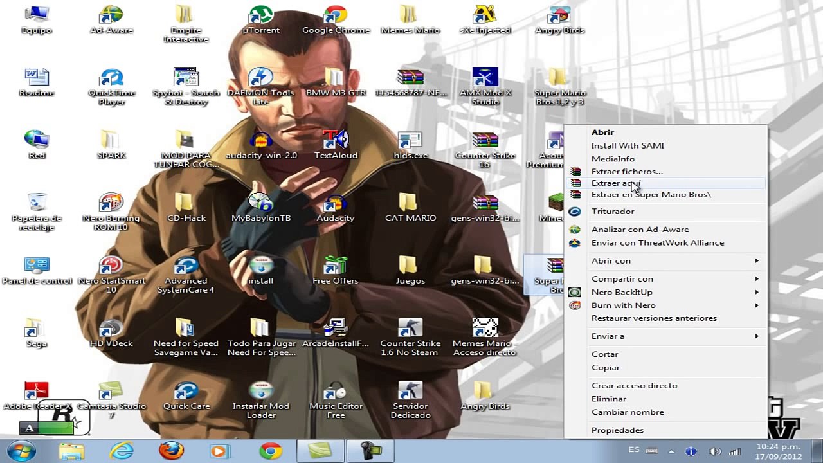This screenshot has width=823, height=463.
Task: Open Firefox from the taskbar
Action: click(171, 451)
